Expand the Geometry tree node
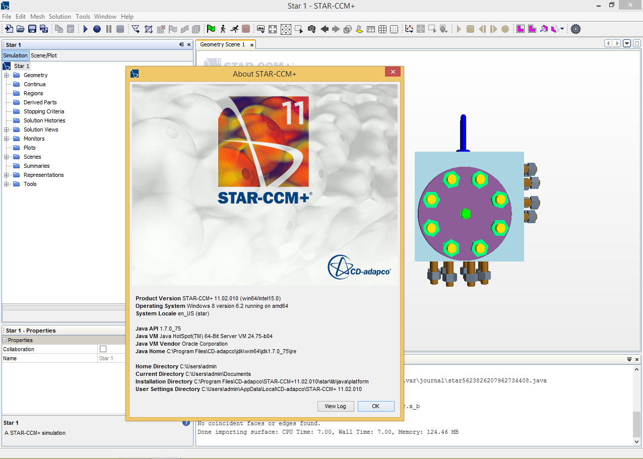The height and width of the screenshot is (459, 643). click(7, 75)
